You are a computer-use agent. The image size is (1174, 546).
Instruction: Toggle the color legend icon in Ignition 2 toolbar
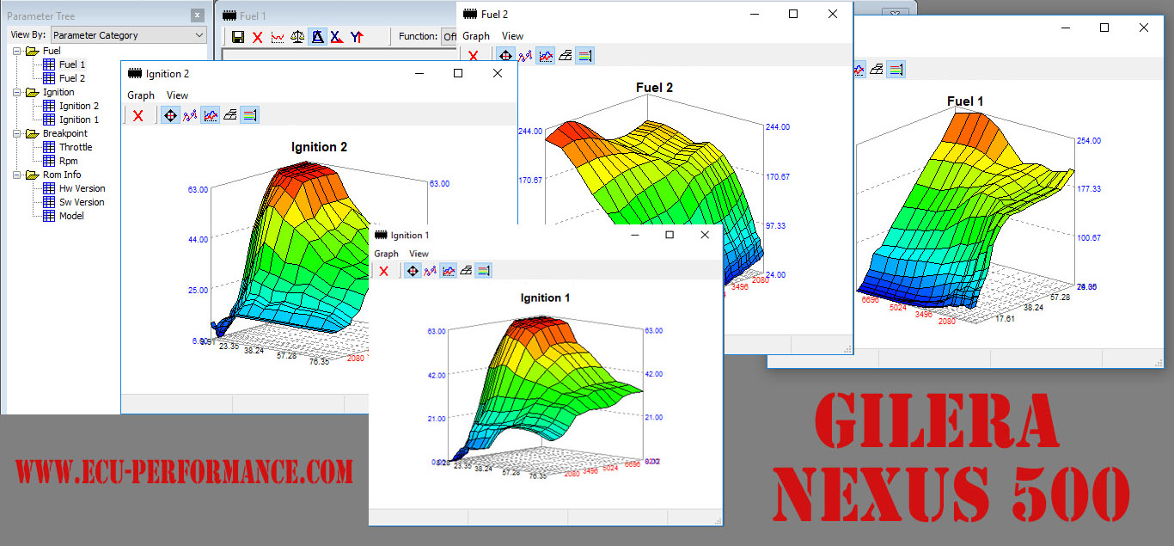[x=249, y=115]
